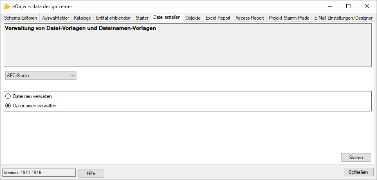Go to Entität einblenden tab
This screenshot has height=180, width=377.
click(113, 18)
